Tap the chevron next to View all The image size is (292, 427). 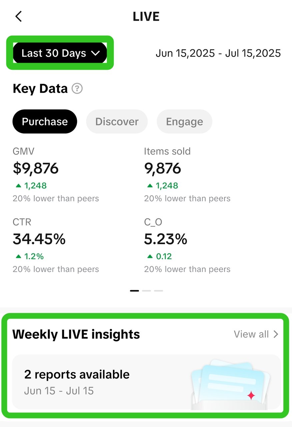pyautogui.click(x=276, y=334)
